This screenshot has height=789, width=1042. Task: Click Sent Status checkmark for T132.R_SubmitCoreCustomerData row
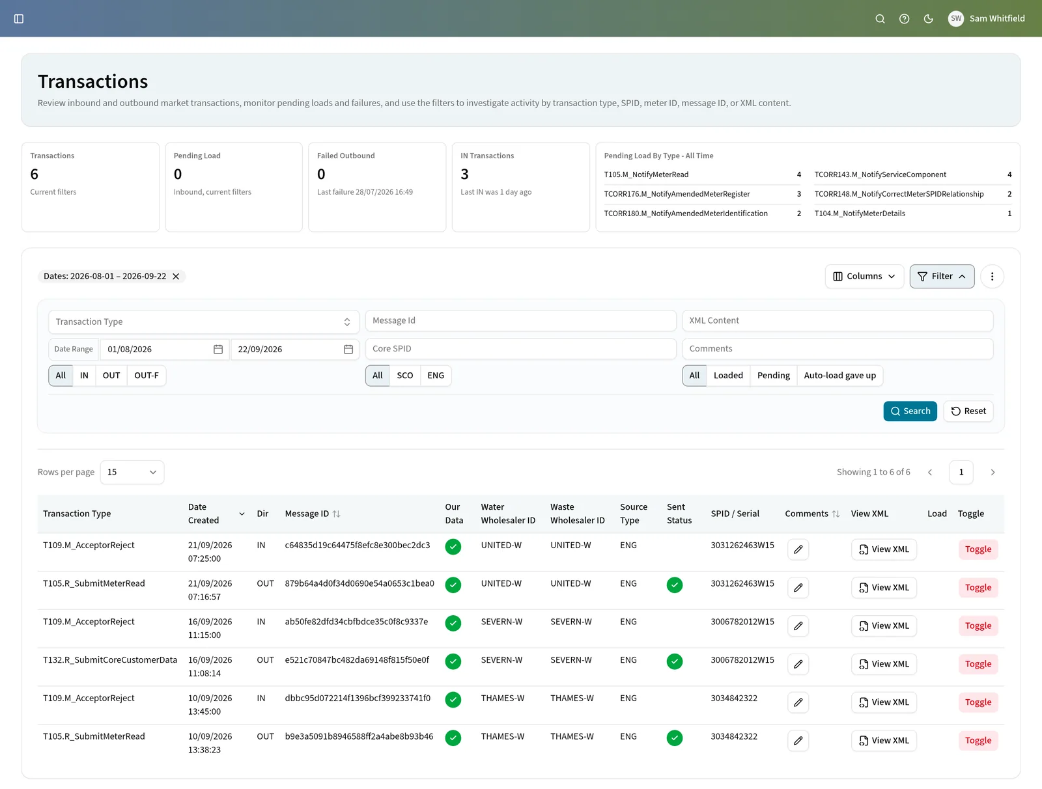tap(675, 662)
